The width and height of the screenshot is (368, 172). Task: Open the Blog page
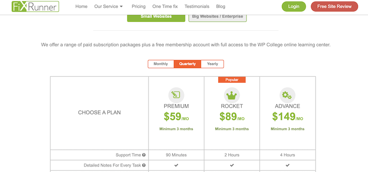[x=221, y=6]
